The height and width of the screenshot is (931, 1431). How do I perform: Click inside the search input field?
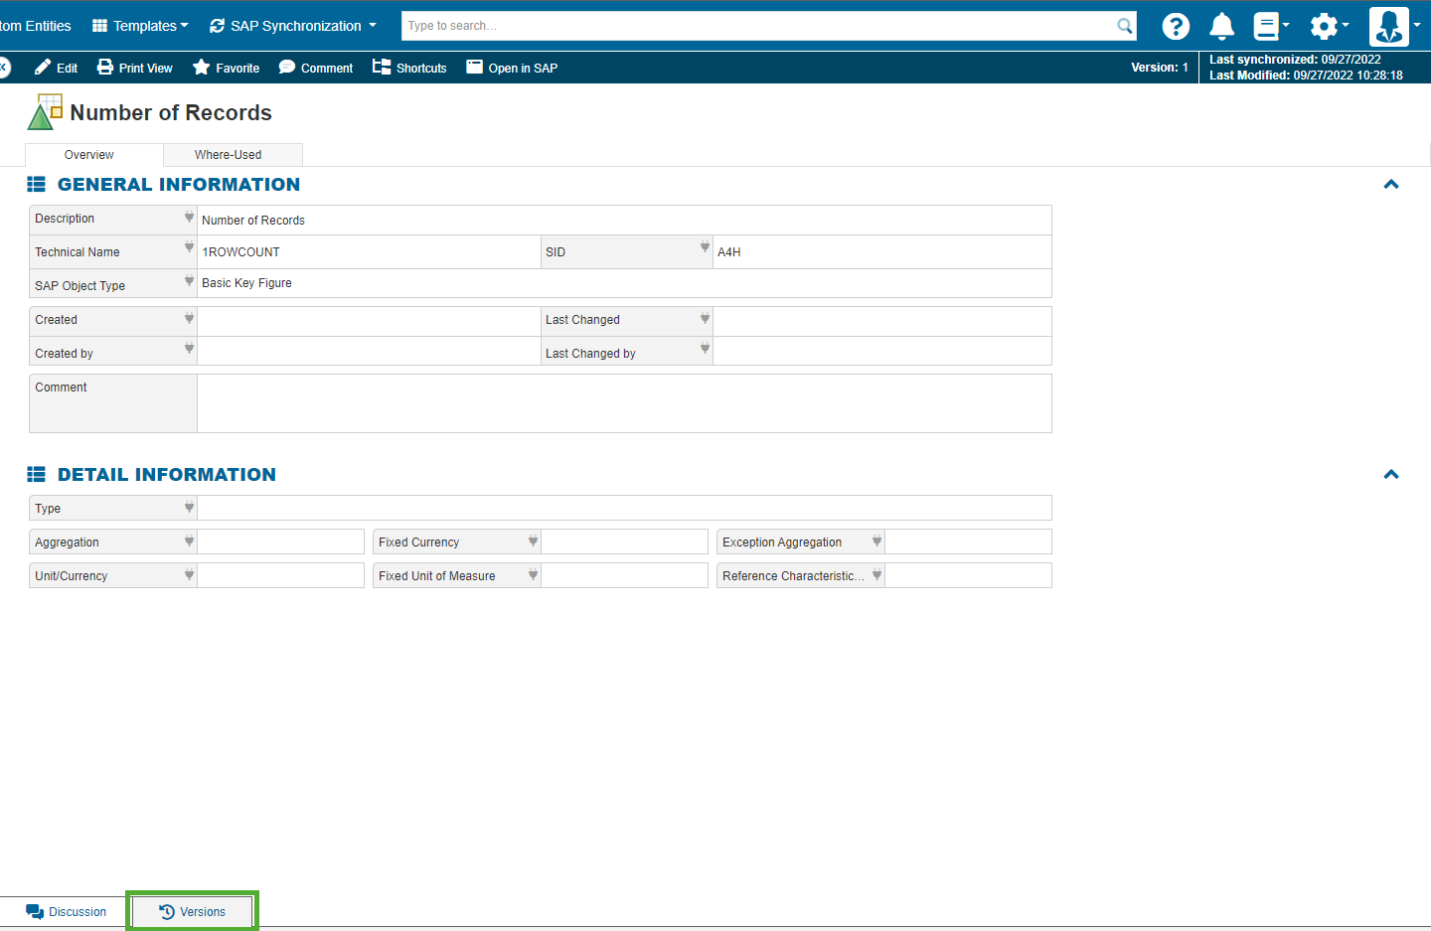(x=755, y=26)
